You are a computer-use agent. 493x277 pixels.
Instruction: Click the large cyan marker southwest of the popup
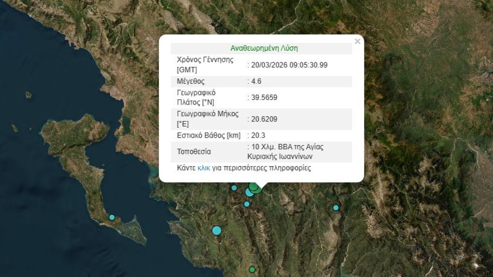[x=217, y=230]
